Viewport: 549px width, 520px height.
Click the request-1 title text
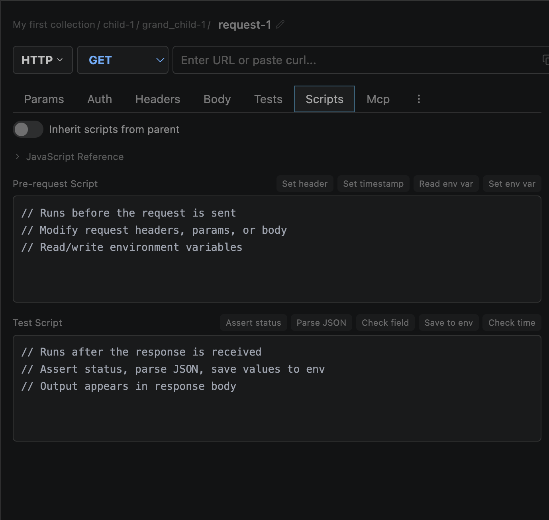(x=245, y=25)
